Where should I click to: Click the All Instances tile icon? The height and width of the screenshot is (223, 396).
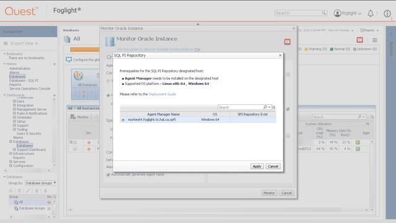coord(79,76)
